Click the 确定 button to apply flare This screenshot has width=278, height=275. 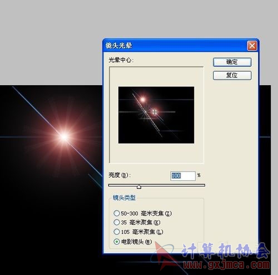tap(232, 62)
